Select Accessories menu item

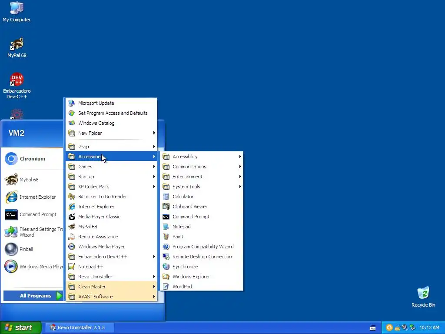[112, 157]
